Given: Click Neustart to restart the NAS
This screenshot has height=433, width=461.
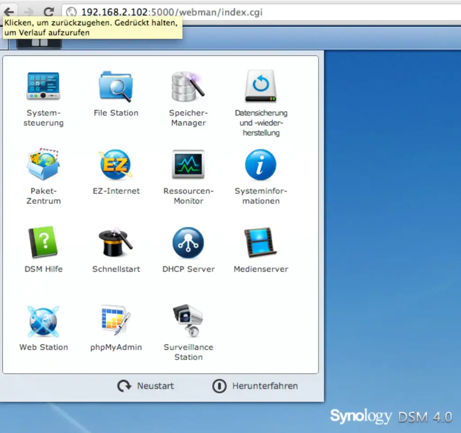Looking at the screenshot, I should point(145,386).
